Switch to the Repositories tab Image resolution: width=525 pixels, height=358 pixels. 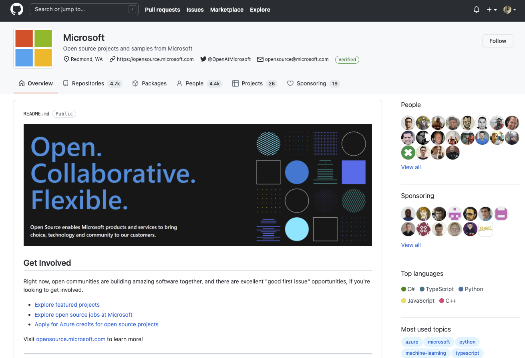93,83
